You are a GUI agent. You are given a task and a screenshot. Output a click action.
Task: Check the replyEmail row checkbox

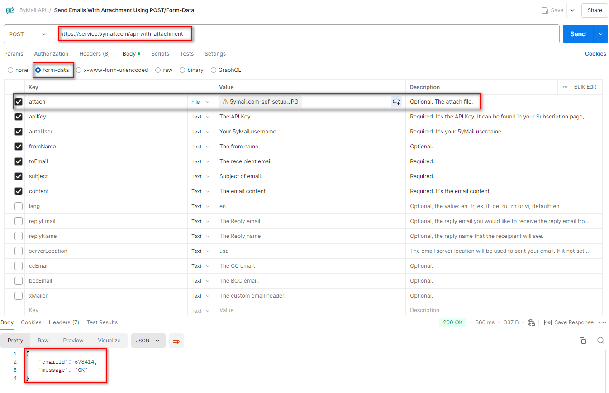[19, 221]
